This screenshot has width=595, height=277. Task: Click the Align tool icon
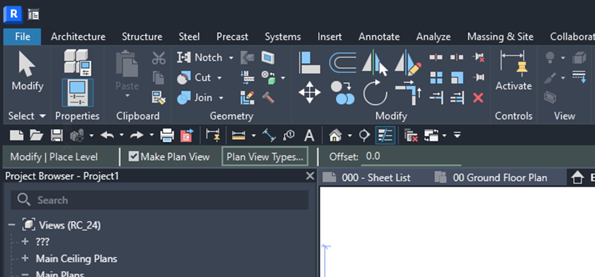click(x=309, y=63)
